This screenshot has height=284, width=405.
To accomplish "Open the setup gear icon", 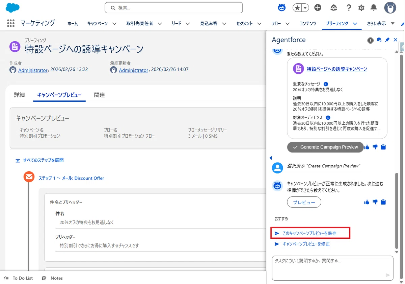I will pos(361,8).
